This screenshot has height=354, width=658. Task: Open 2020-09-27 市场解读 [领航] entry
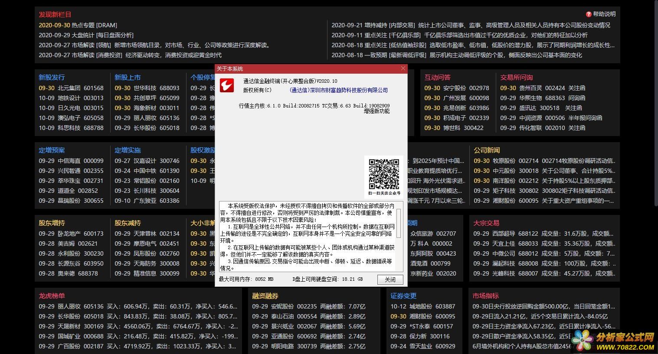click(x=154, y=45)
